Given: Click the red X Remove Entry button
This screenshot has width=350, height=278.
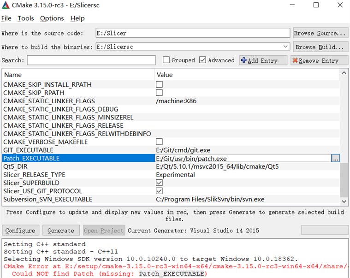Looking at the screenshot, I should [319, 60].
